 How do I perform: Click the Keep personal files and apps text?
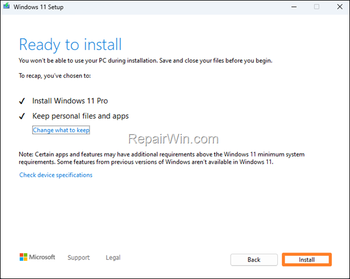80,116
